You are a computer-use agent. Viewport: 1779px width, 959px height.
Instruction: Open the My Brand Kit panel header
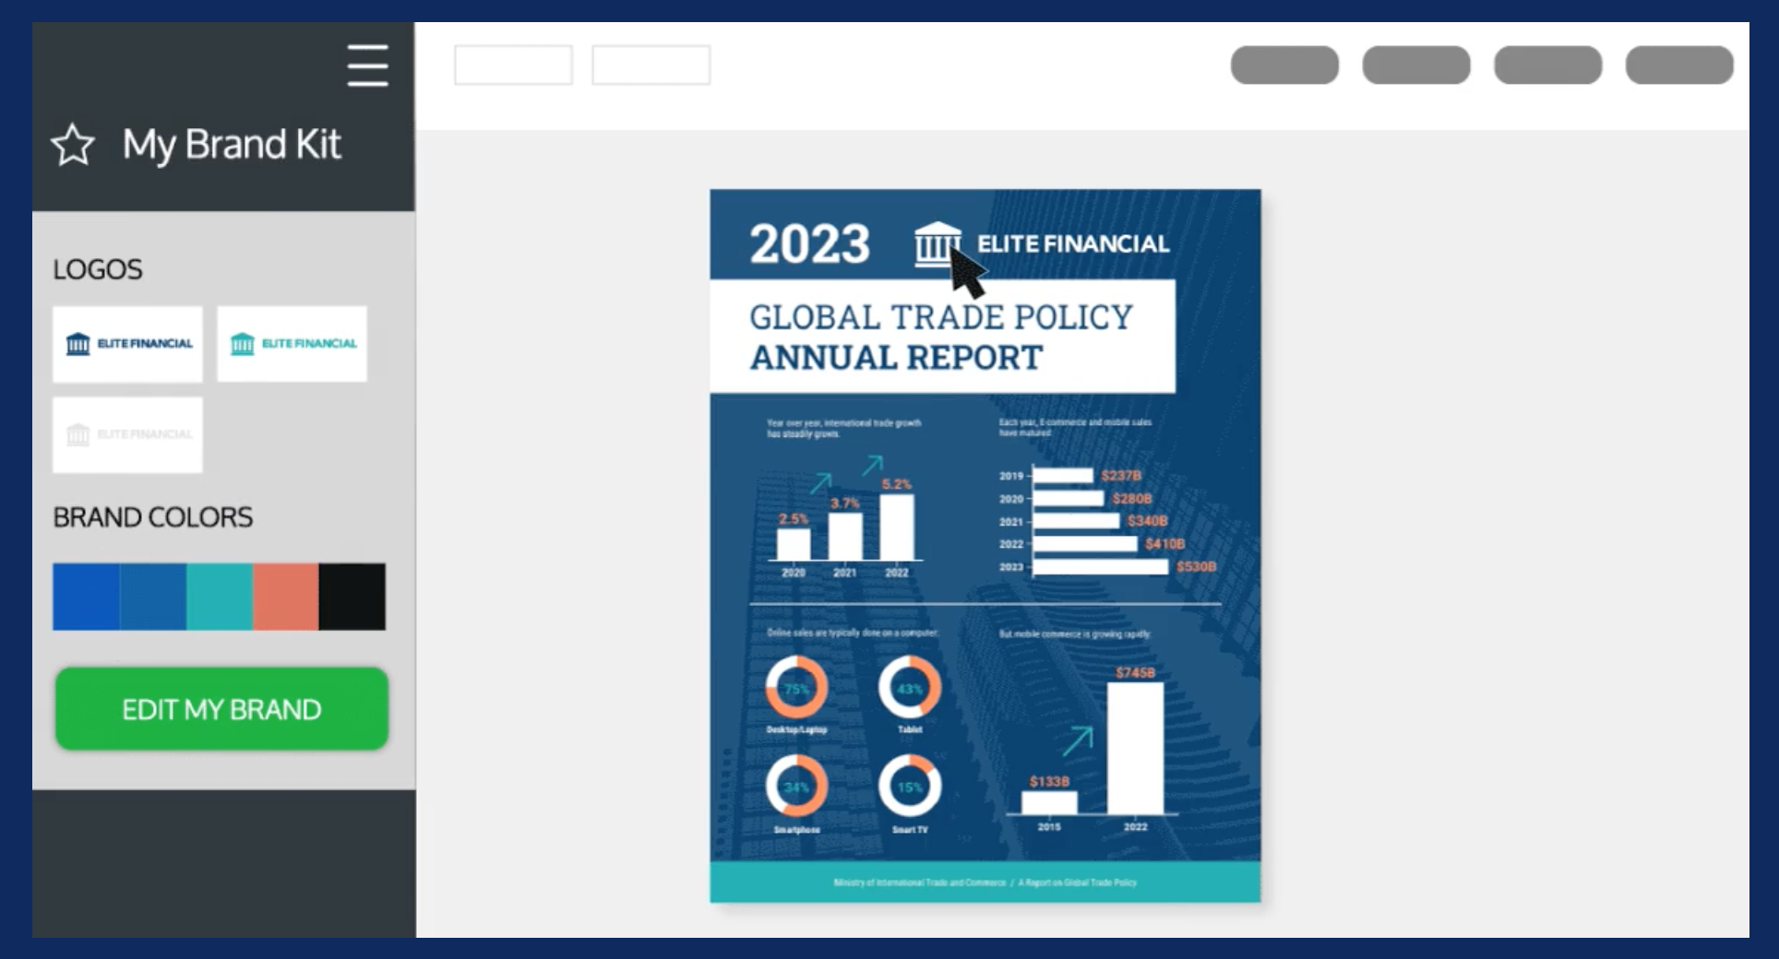click(x=233, y=145)
